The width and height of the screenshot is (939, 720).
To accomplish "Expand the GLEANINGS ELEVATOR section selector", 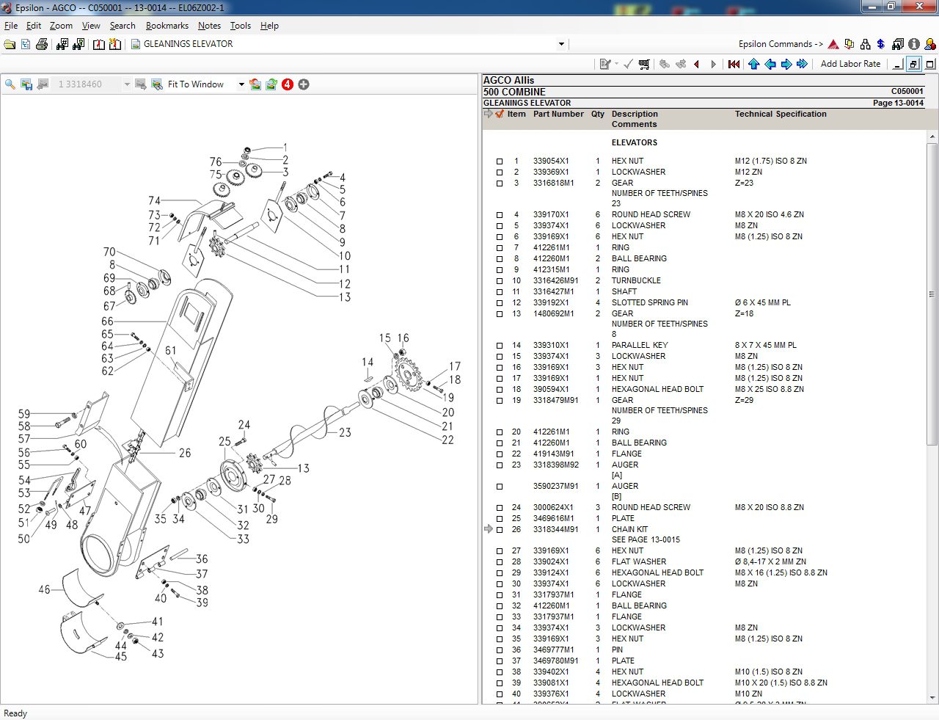I will [561, 44].
